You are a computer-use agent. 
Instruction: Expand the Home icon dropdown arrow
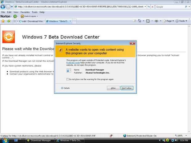144,21
